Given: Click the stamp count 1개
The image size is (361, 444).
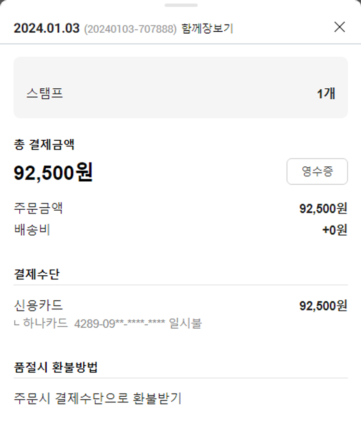Looking at the screenshot, I should click(326, 94).
